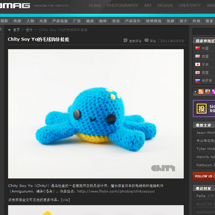Click the [via] source link

pos(65,200)
